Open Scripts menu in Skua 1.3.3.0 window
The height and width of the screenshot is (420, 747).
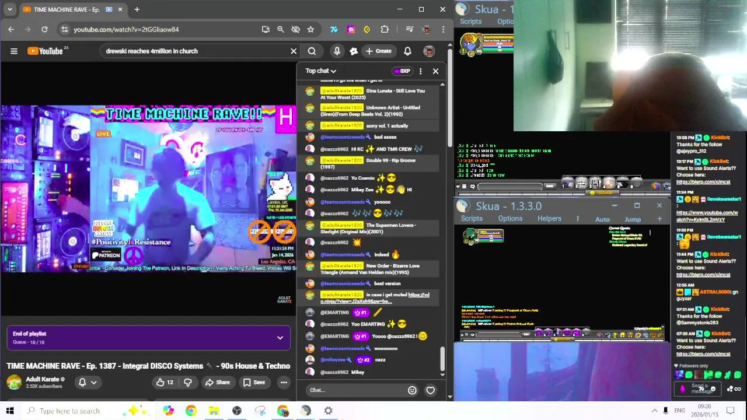click(x=472, y=219)
